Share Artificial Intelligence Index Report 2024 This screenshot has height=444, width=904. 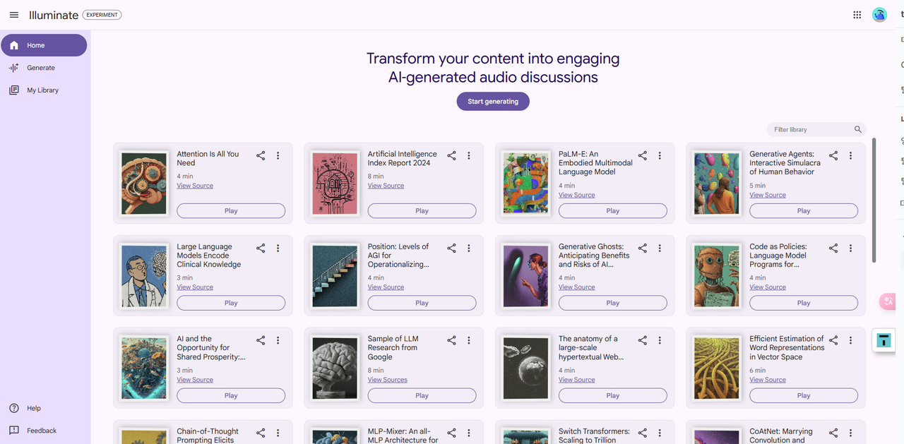click(x=451, y=155)
